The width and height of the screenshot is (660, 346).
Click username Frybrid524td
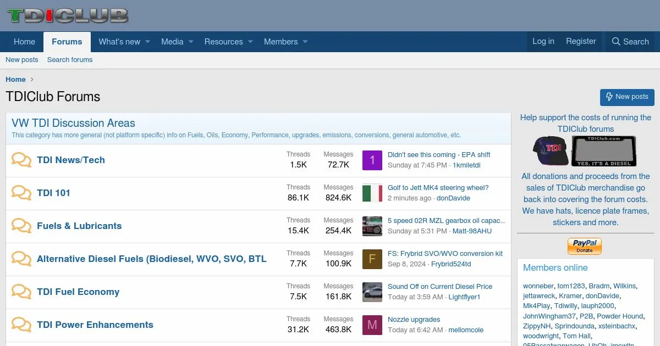tap(451, 264)
